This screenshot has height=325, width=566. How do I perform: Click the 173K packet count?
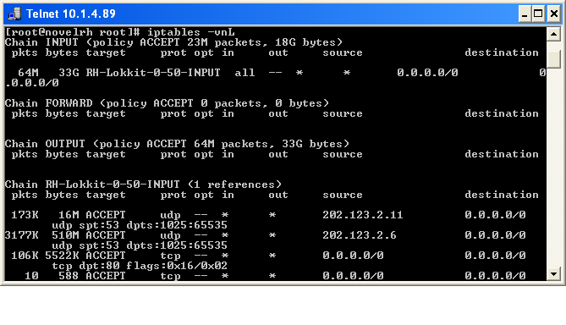pyautogui.click(x=25, y=215)
